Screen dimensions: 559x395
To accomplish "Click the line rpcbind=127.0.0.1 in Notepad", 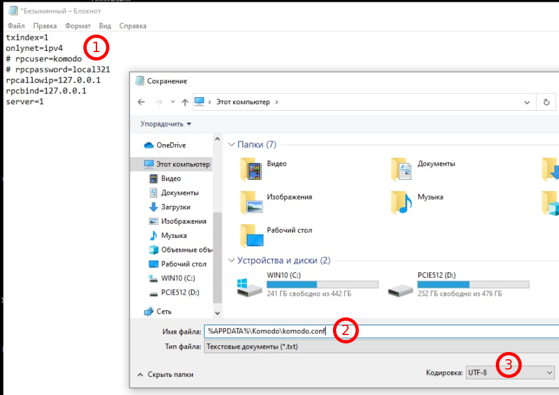I will point(46,91).
